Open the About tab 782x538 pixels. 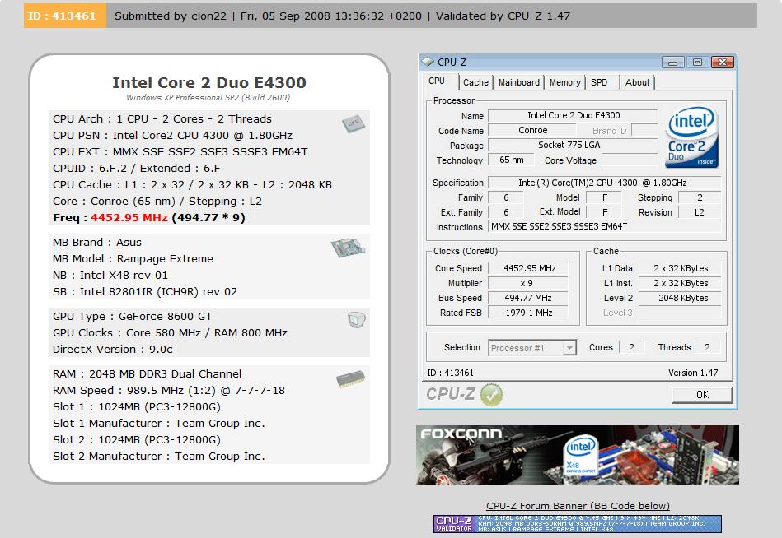pos(637,82)
